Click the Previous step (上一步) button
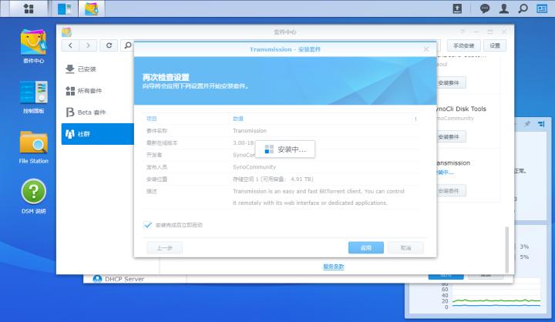This screenshot has width=555, height=322. pos(165,248)
